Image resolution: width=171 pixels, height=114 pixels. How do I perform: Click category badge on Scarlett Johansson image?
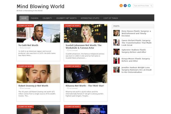72,26
